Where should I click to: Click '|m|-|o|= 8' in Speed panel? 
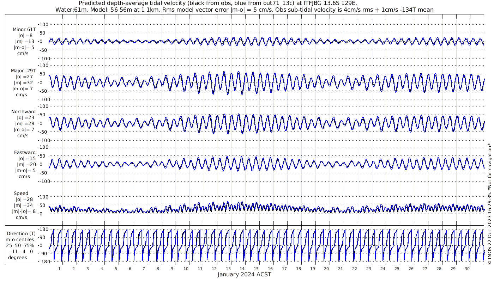coord(24,211)
